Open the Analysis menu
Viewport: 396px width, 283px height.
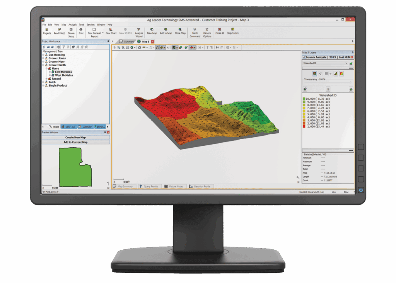tap(72, 25)
